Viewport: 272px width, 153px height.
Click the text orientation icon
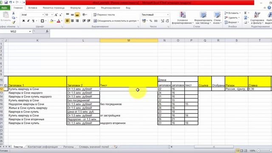pos(84,15)
